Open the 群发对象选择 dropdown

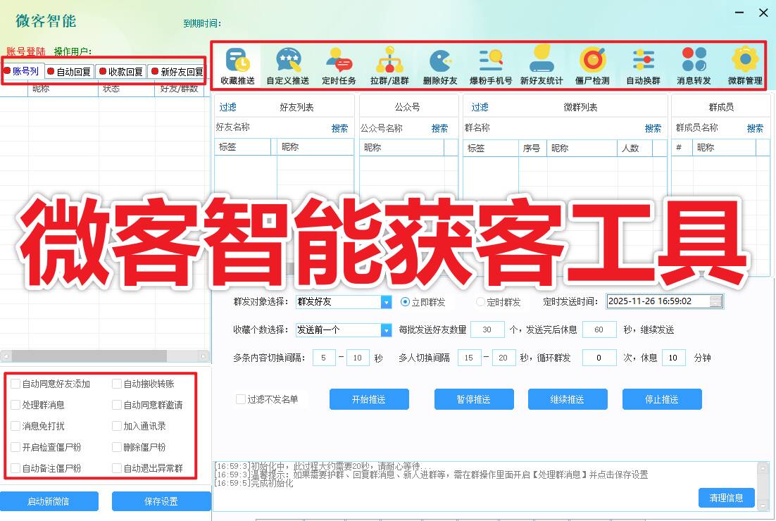385,301
